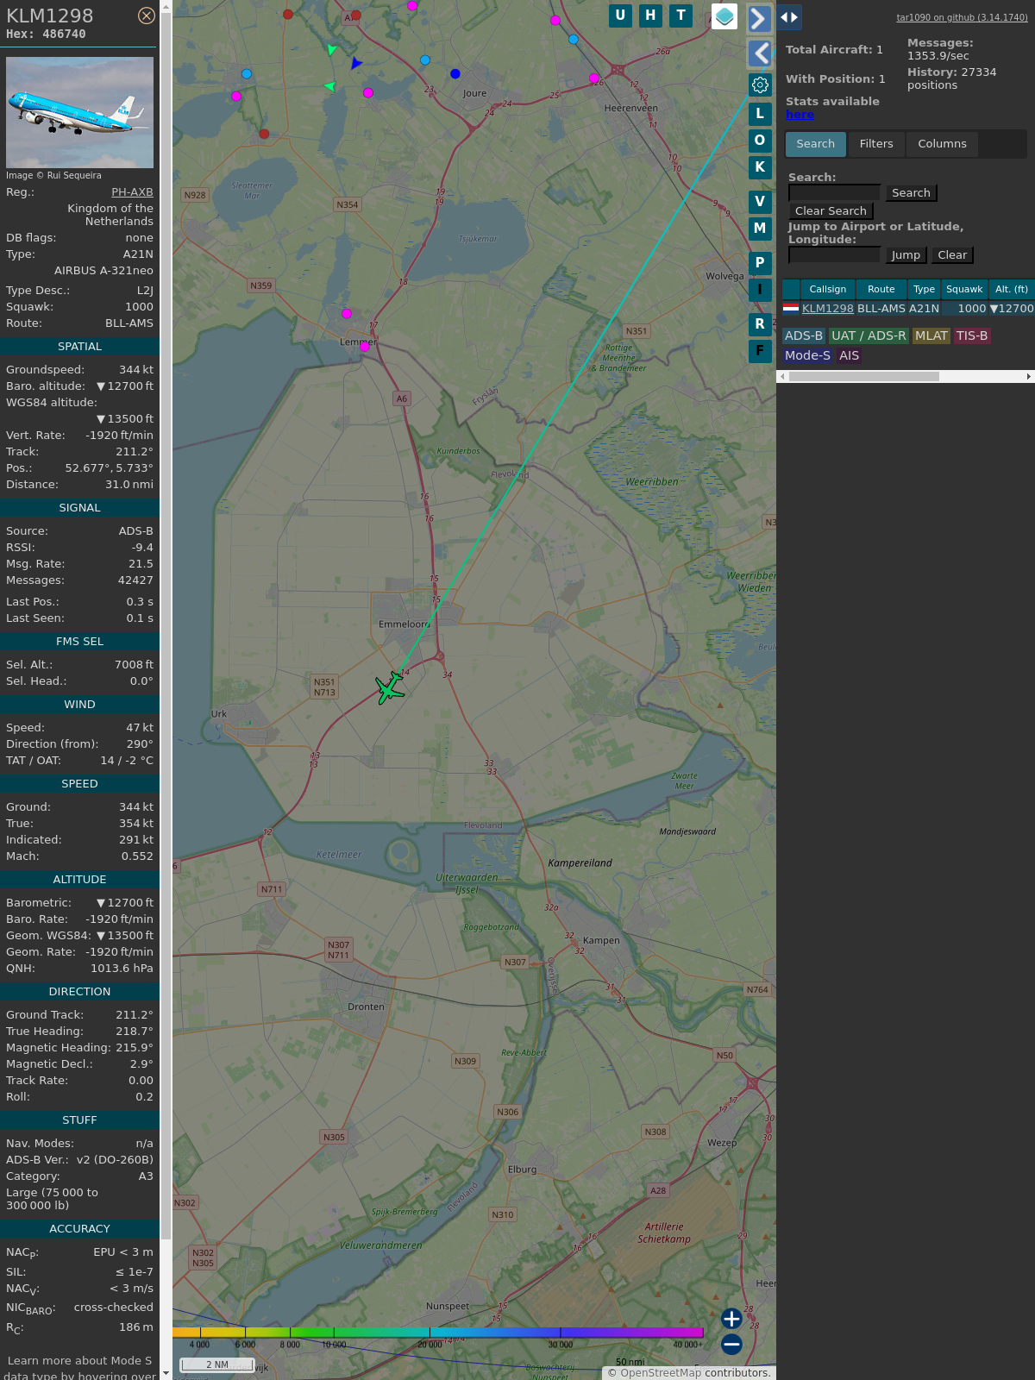Toggle the M map button

tap(760, 229)
